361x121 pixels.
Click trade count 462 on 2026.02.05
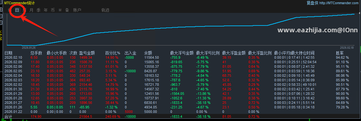(73, 71)
